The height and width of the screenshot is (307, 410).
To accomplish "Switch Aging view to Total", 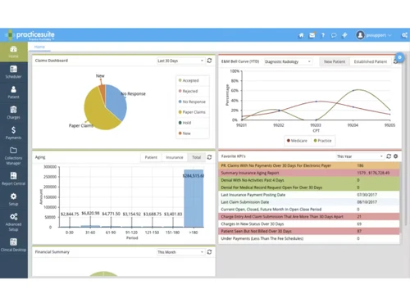I will tap(196, 157).
